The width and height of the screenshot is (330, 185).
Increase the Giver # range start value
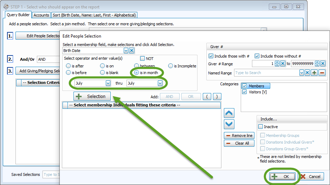pyautogui.click(x=277, y=62)
